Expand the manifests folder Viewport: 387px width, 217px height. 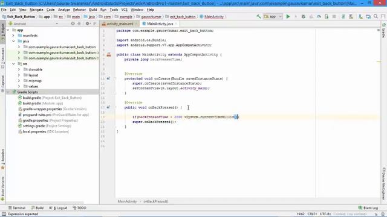[x=13, y=36]
